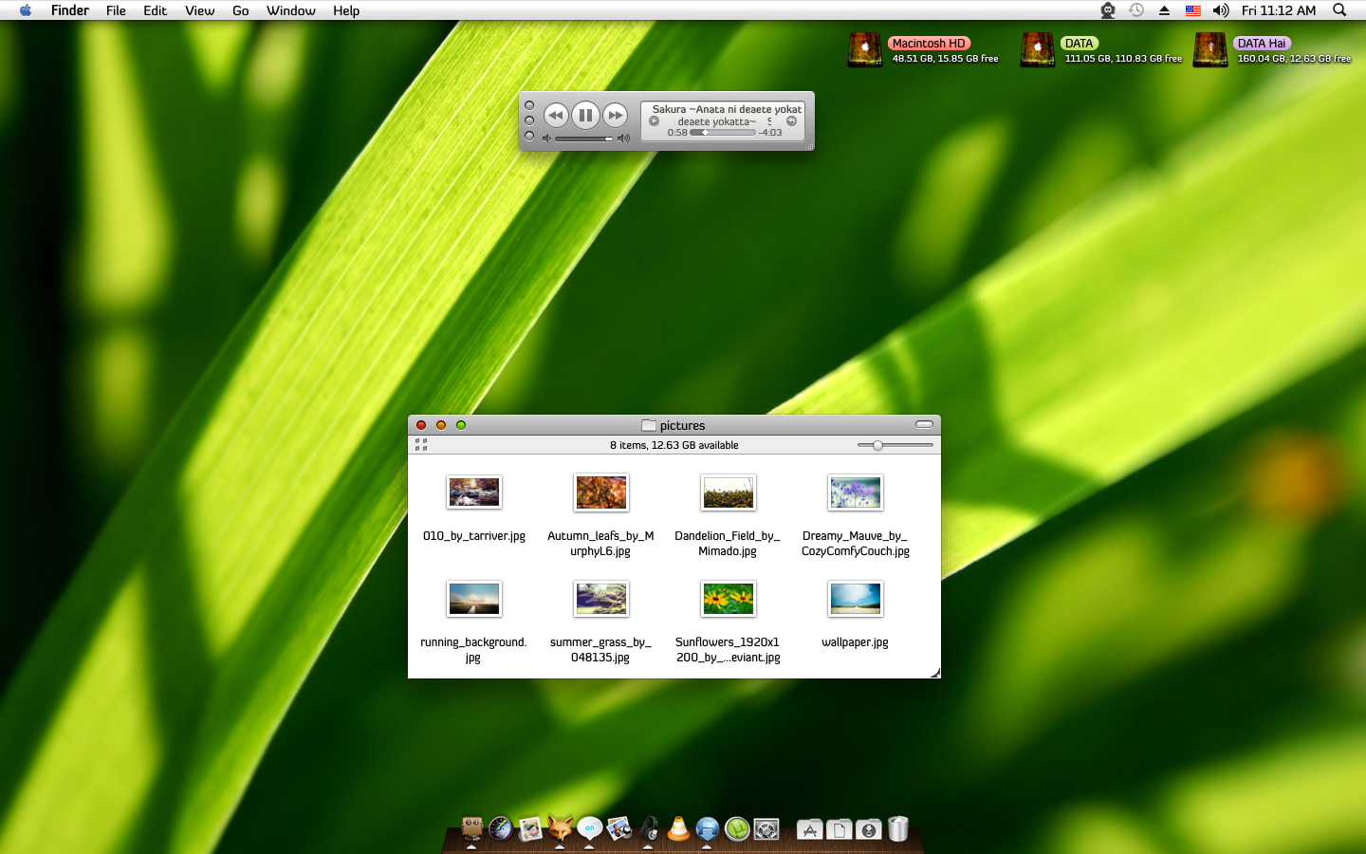Click the folder proxy icon in the pictures title bar
This screenshot has height=854, width=1366.
pos(649,425)
